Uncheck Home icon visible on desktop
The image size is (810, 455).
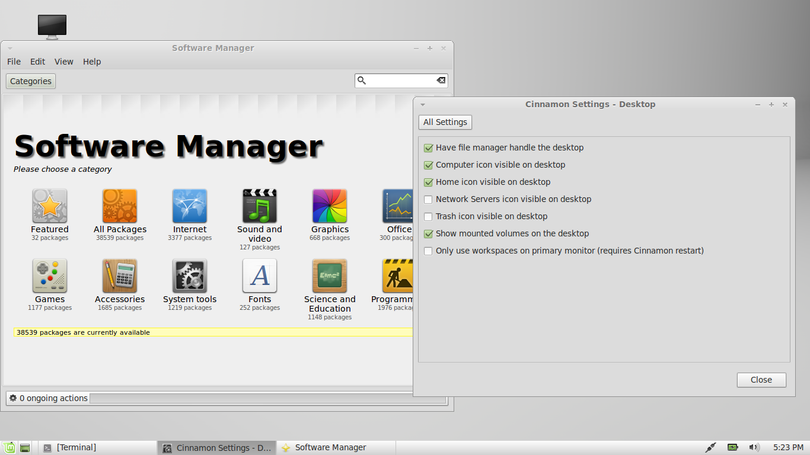(x=428, y=182)
